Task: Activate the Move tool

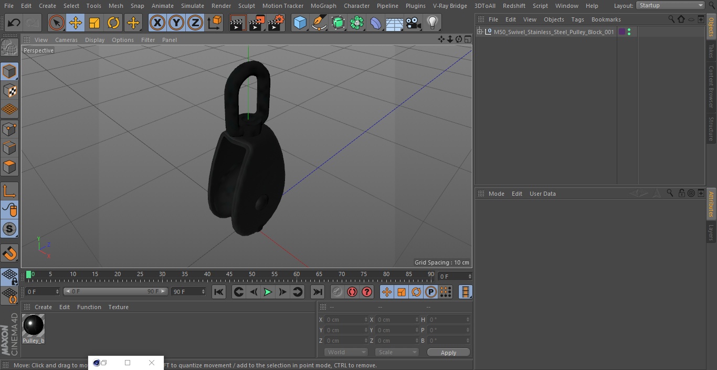Action: point(76,23)
